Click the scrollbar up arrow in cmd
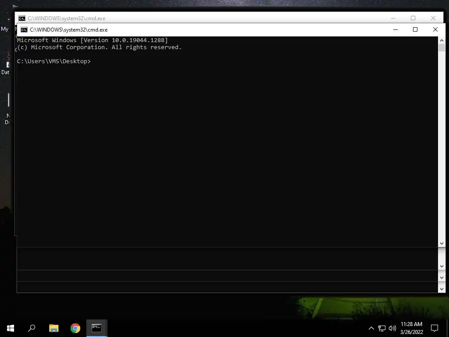 (x=442, y=40)
